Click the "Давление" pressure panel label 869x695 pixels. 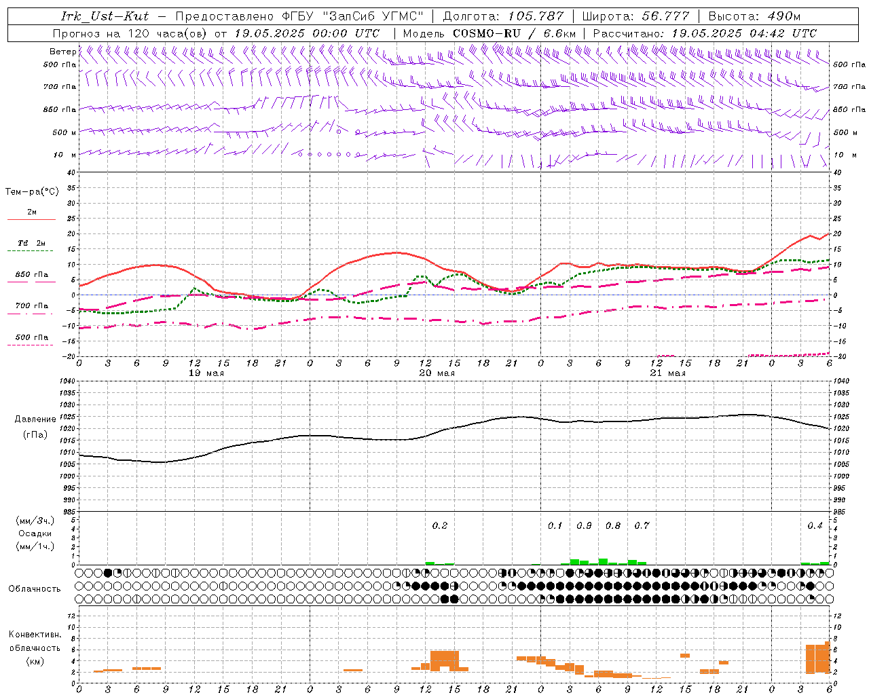pyautogui.click(x=35, y=419)
